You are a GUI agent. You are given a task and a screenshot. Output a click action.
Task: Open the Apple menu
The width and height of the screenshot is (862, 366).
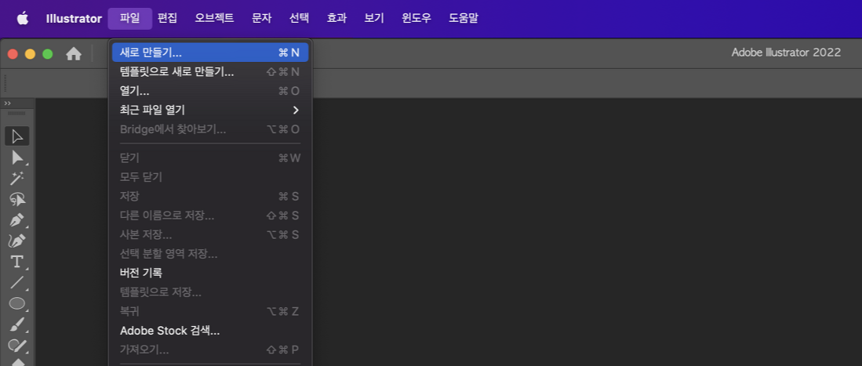coord(23,19)
